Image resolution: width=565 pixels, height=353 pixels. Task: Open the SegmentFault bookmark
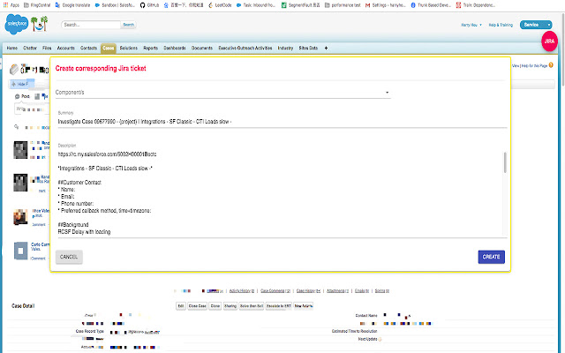pos(300,5)
